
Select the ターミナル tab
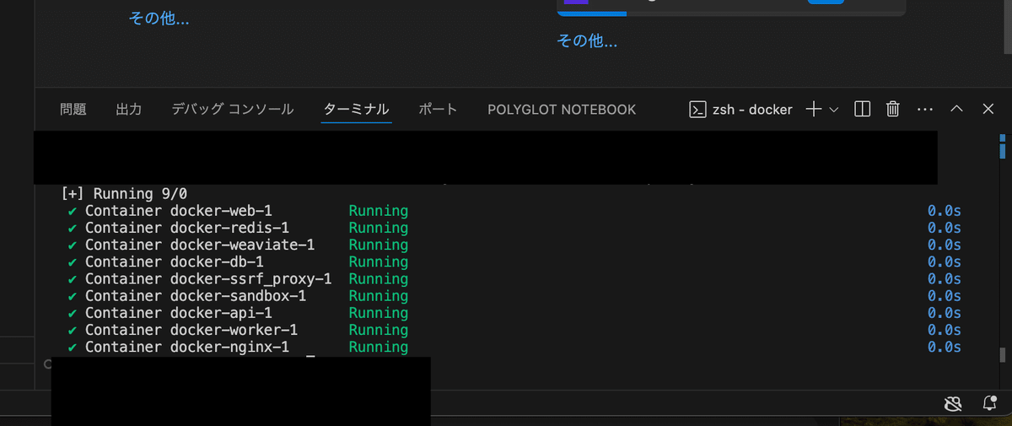[357, 110]
